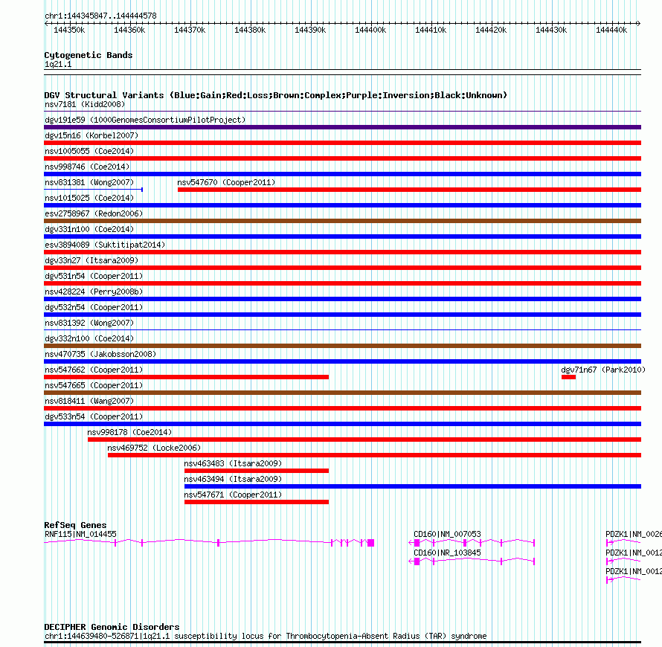Click the large last exon block of RNF115
Screen dimensions: 662x647
click(370, 543)
